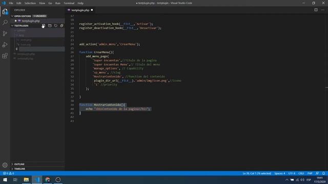Click the VS Code logo in title bar

click(4, 3)
